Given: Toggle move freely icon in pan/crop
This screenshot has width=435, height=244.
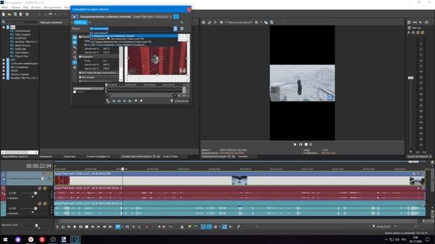Looking at the screenshot, I should (75, 67).
